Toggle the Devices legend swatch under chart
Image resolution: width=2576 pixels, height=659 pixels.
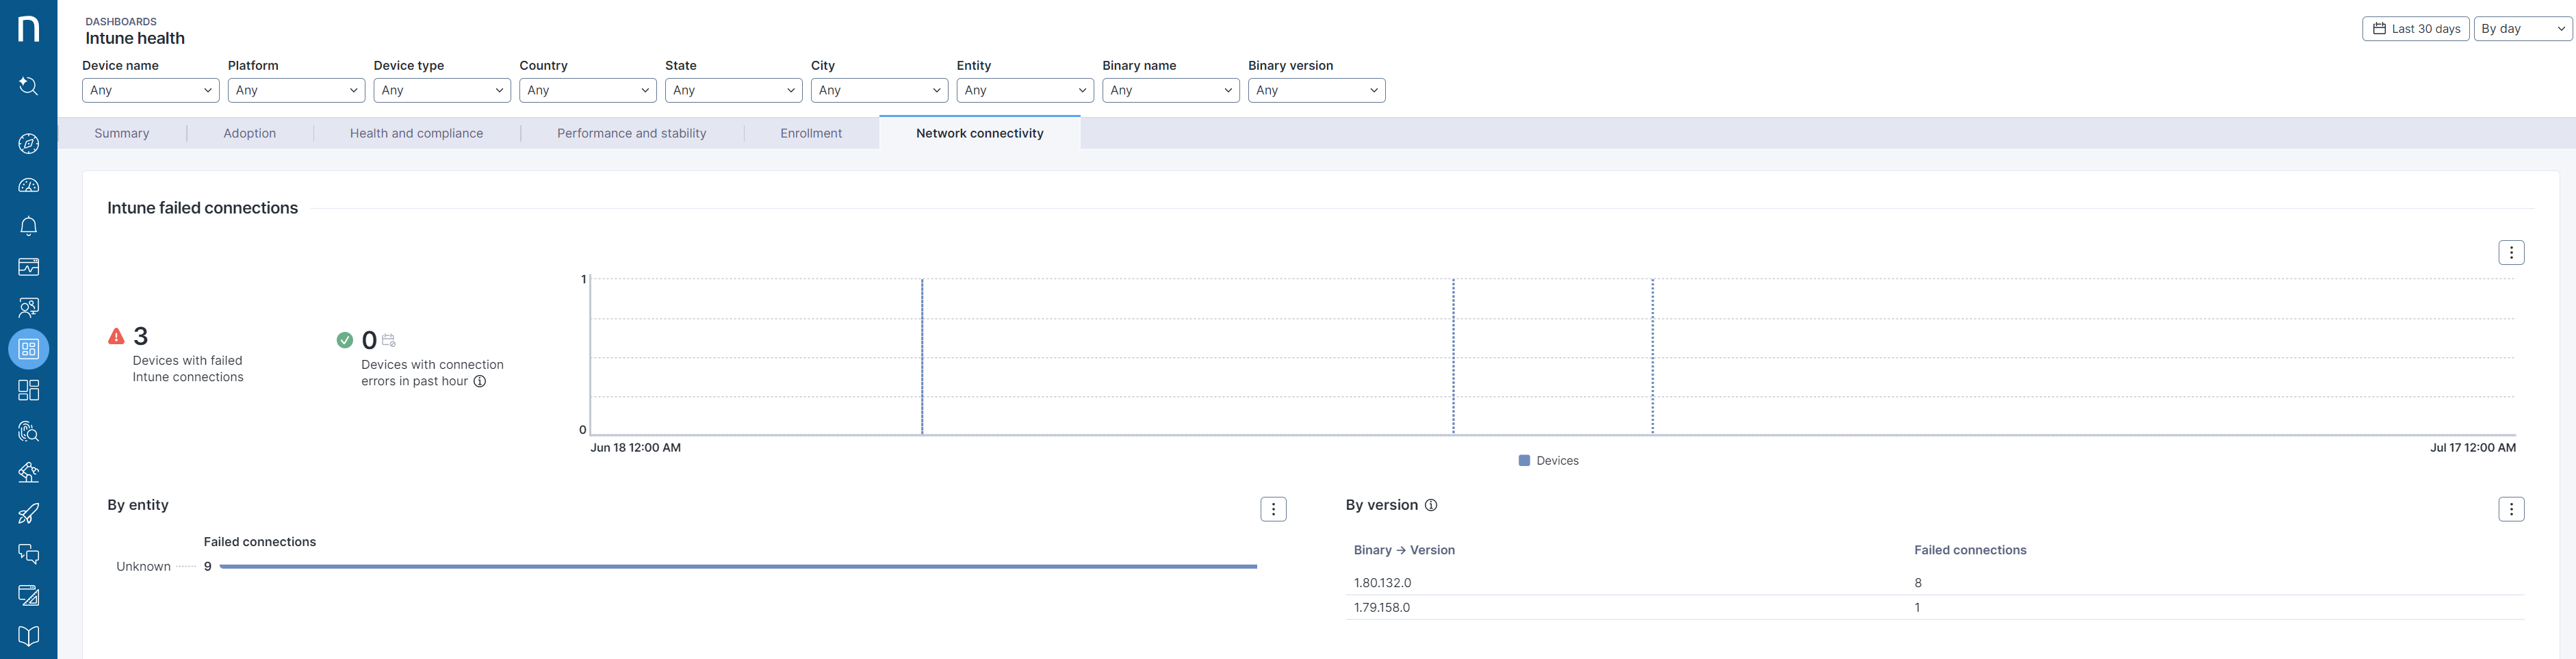[x=1524, y=461]
